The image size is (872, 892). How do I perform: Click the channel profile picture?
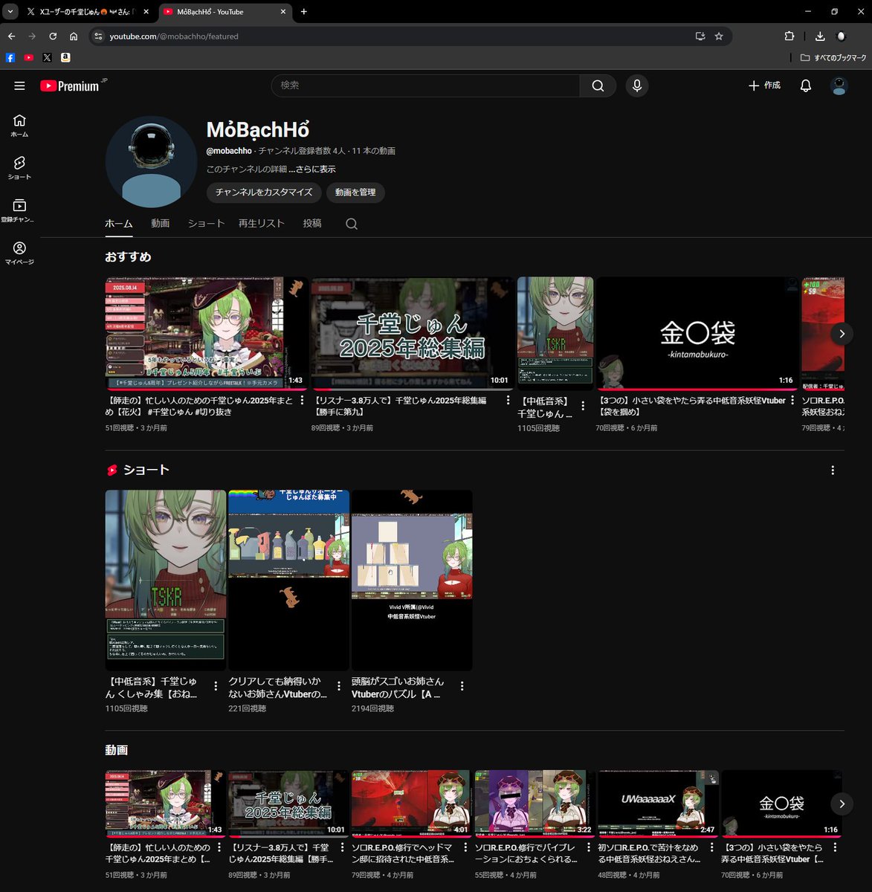pos(151,162)
